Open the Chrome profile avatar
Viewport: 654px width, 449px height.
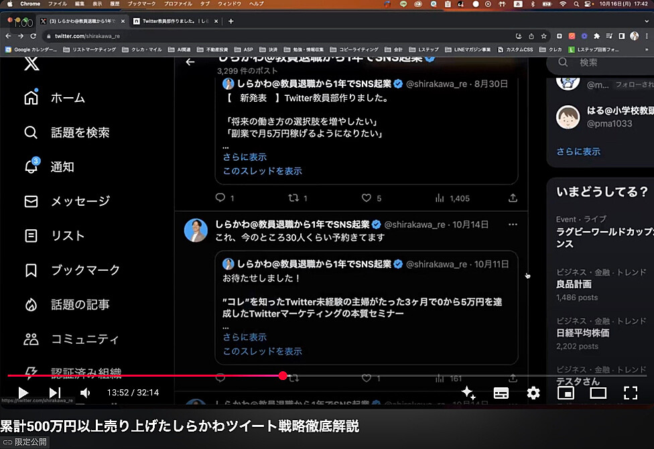click(x=635, y=36)
